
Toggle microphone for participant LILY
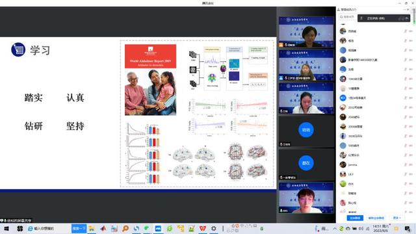[406, 174]
